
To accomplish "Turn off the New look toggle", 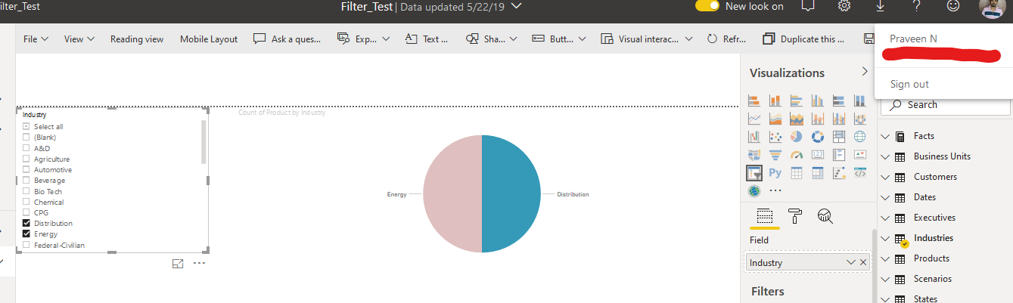I will point(707,6).
